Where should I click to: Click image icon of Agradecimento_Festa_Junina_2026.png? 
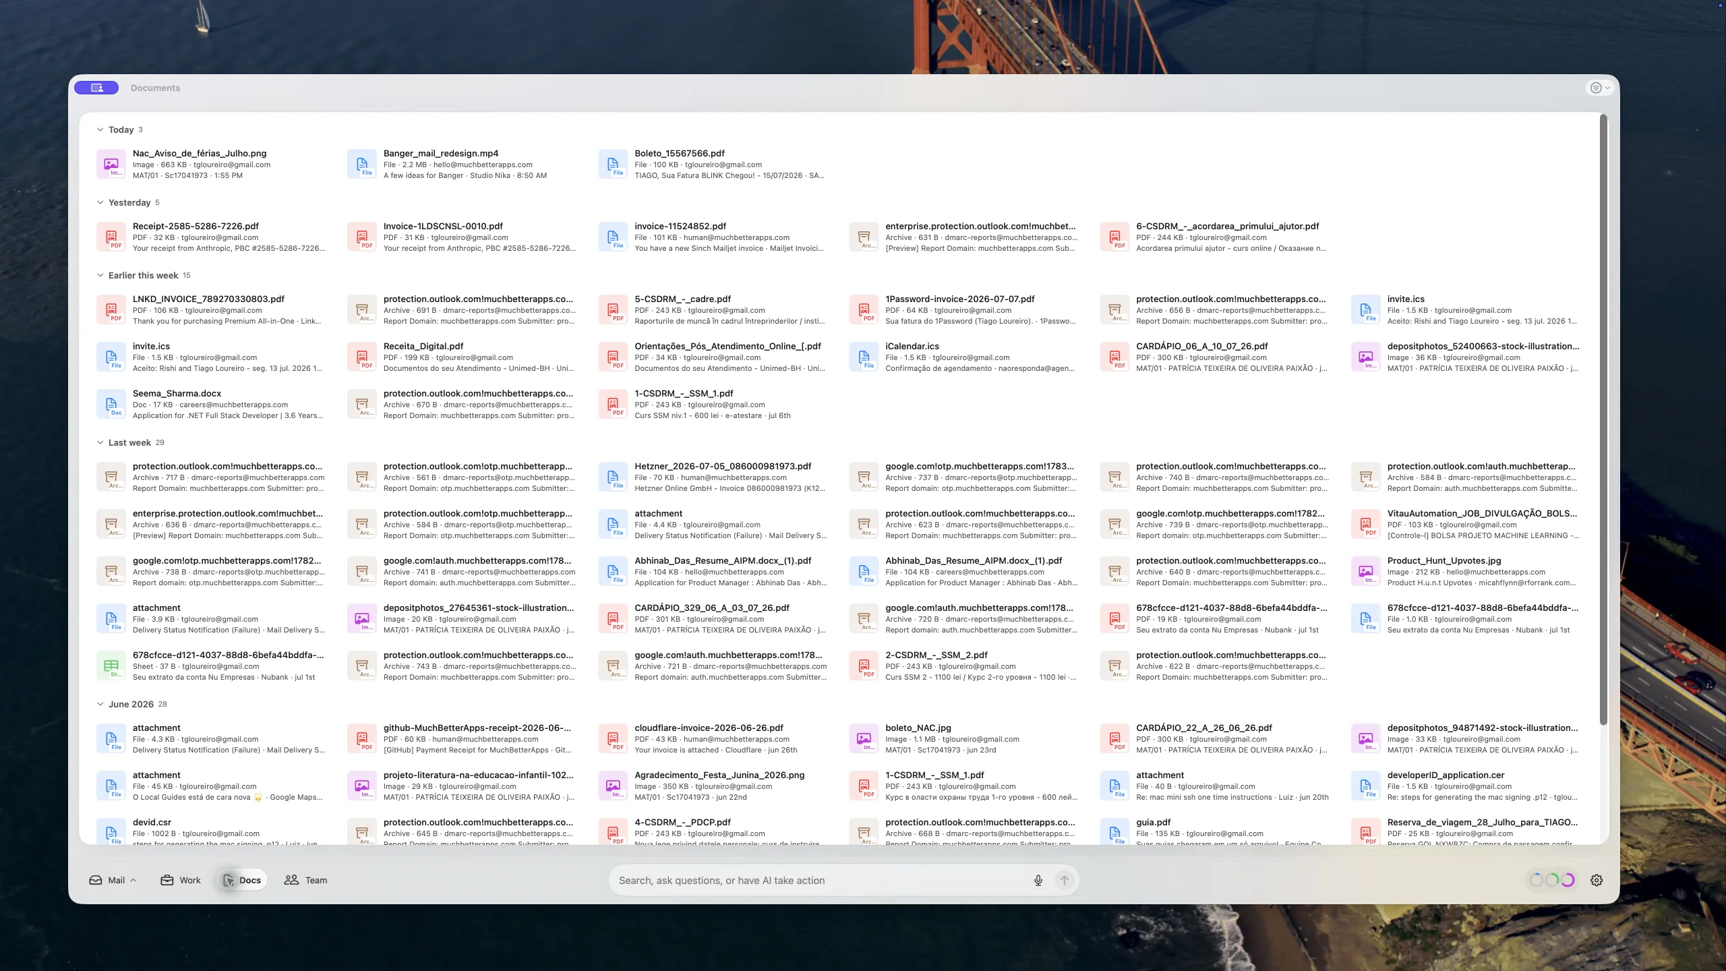pos(613,786)
